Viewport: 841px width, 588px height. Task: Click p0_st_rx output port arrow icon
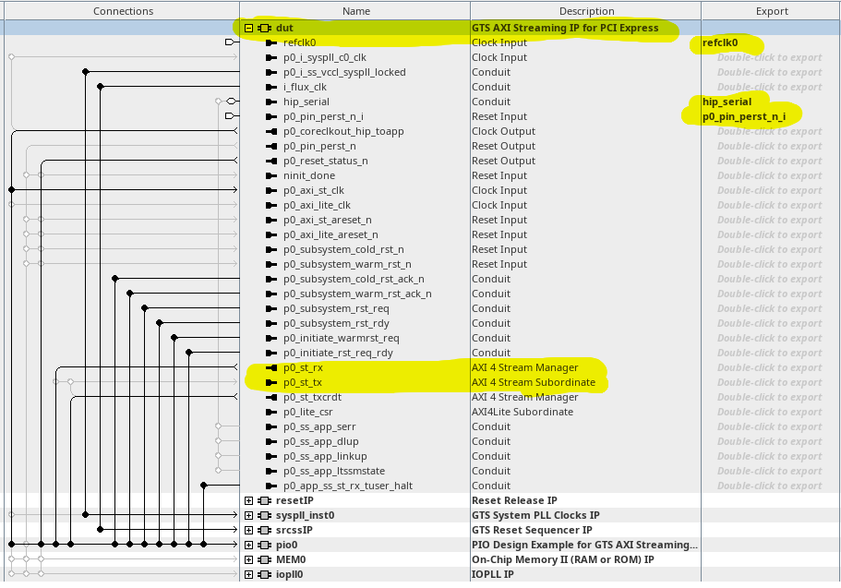(x=271, y=368)
